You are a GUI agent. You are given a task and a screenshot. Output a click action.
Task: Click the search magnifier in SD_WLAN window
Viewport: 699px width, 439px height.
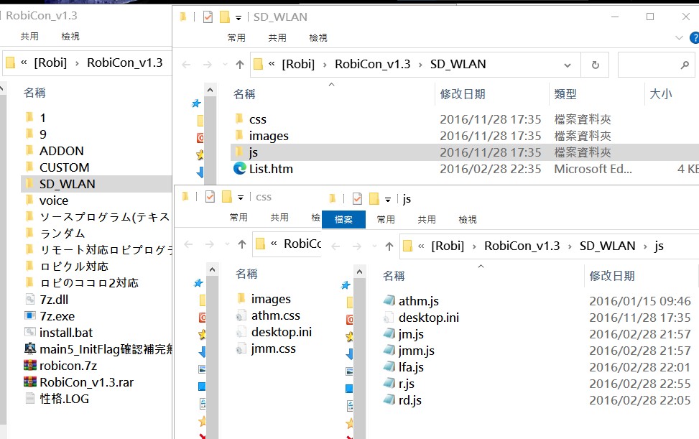[x=685, y=65]
